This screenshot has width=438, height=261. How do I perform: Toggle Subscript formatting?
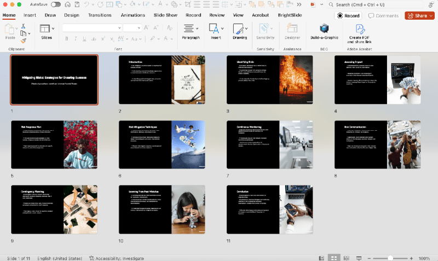pyautogui.click(x=112, y=39)
